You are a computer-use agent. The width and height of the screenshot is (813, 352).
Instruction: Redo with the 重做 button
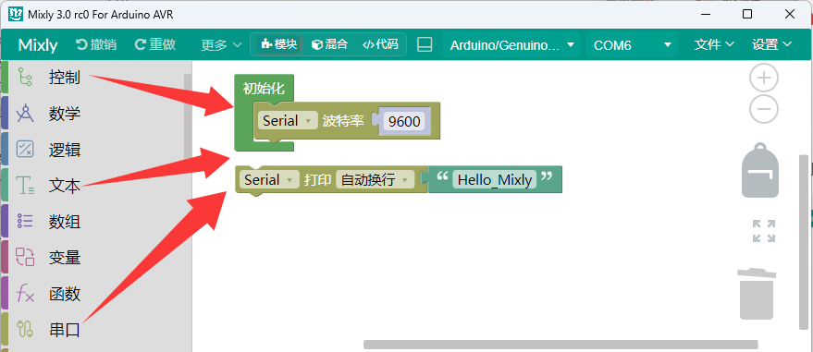coord(155,44)
